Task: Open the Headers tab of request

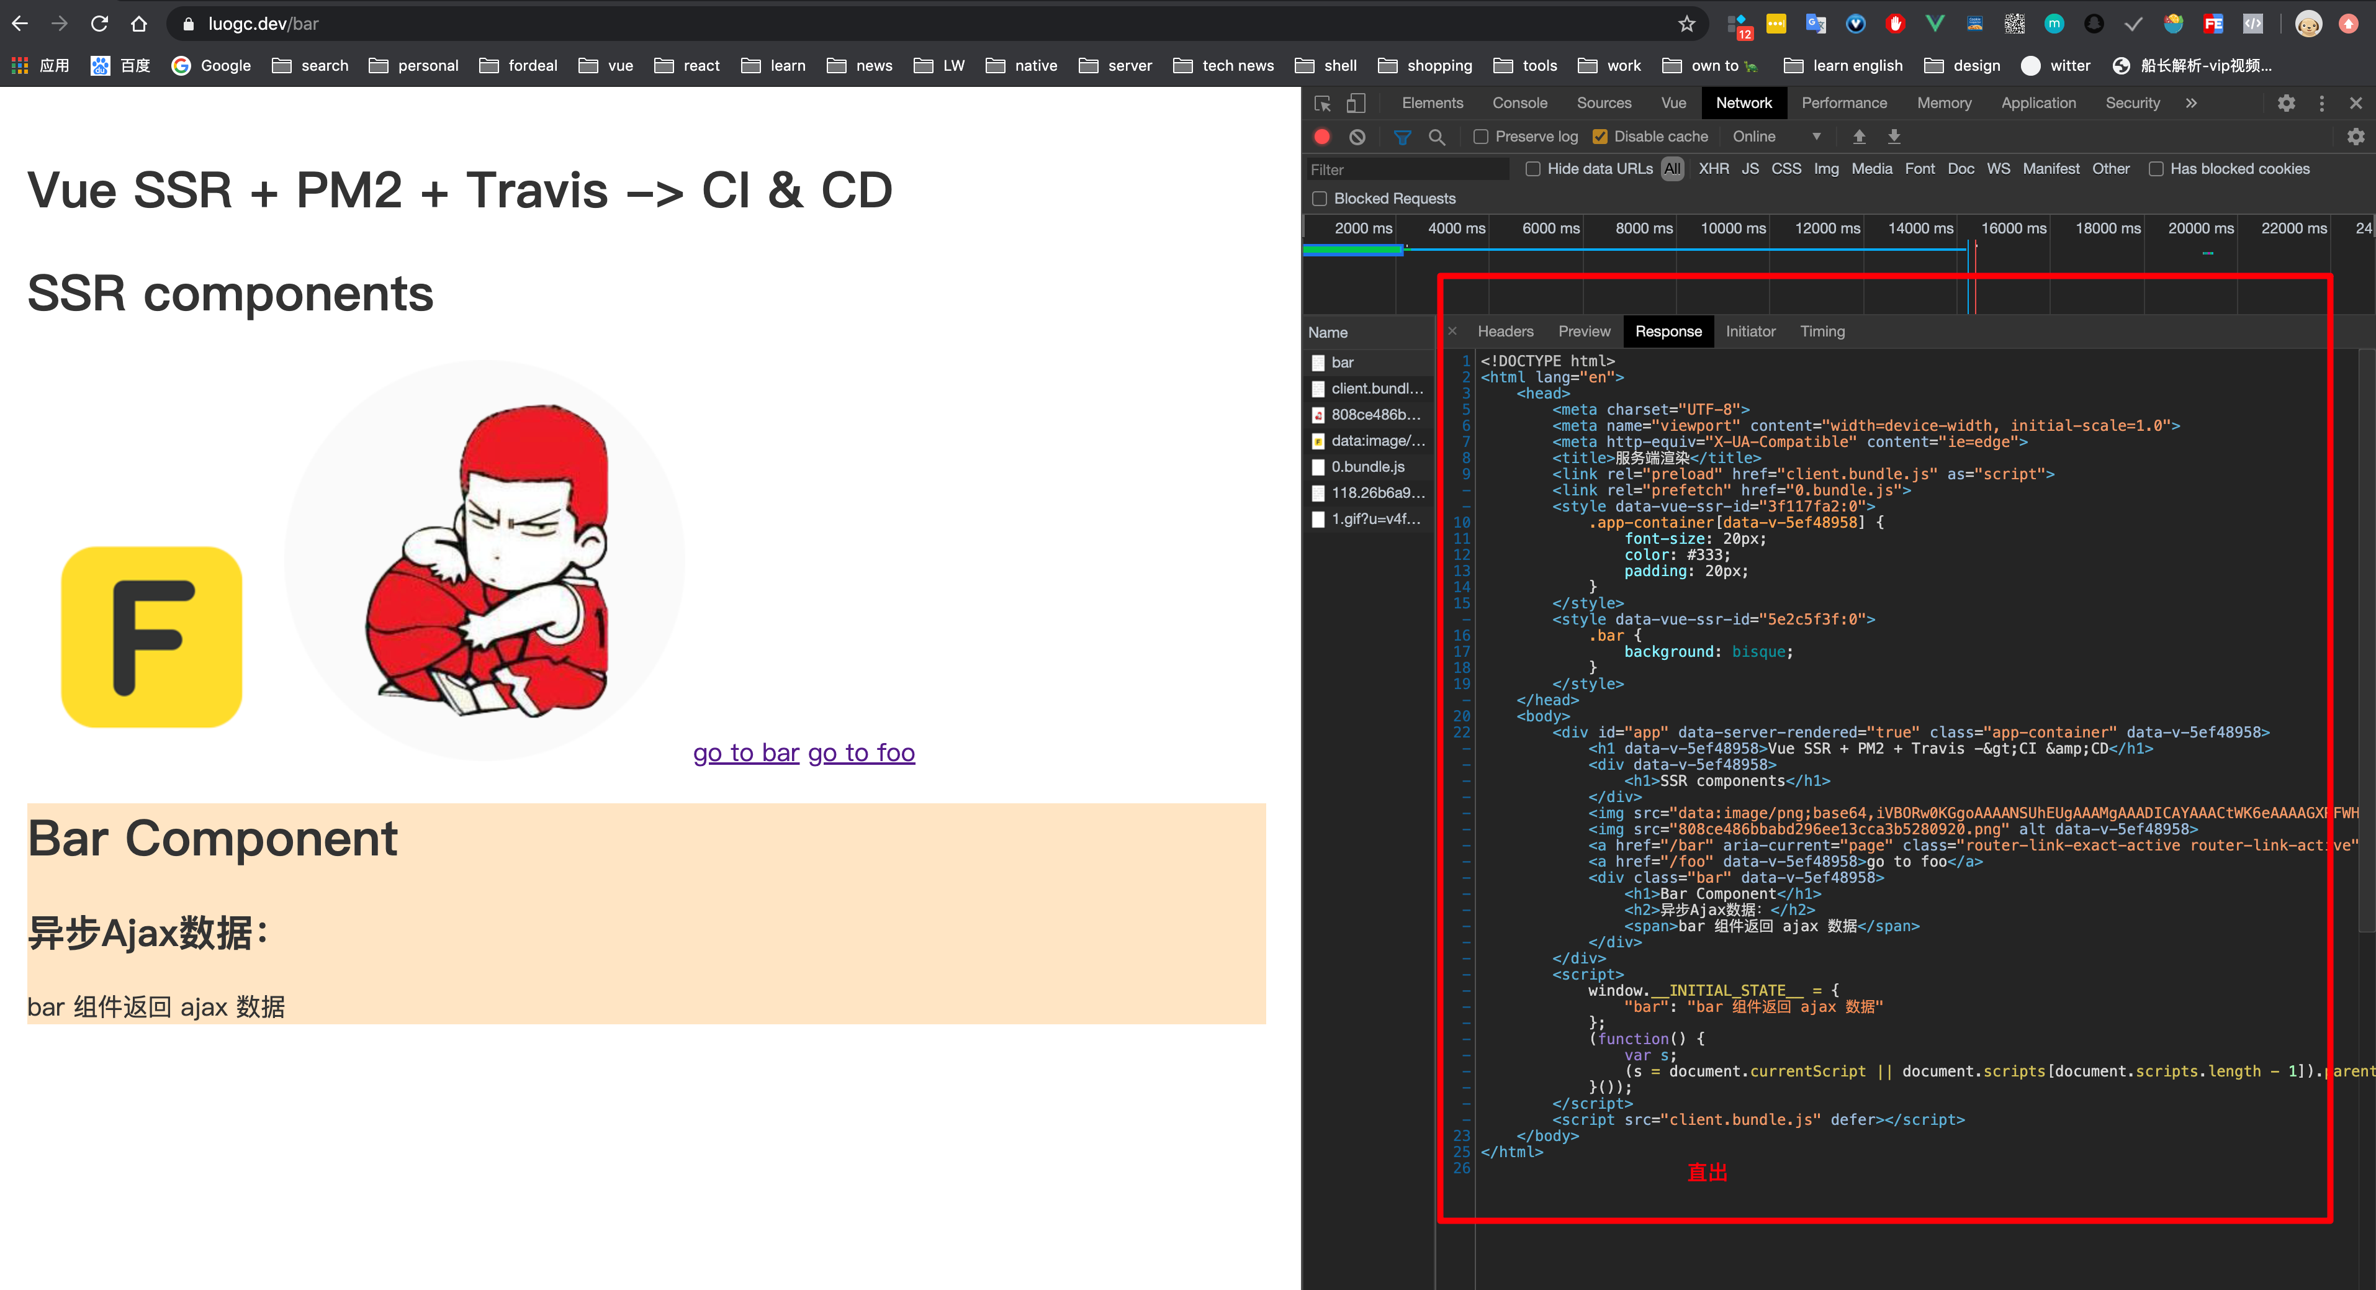Action: pos(1505,332)
